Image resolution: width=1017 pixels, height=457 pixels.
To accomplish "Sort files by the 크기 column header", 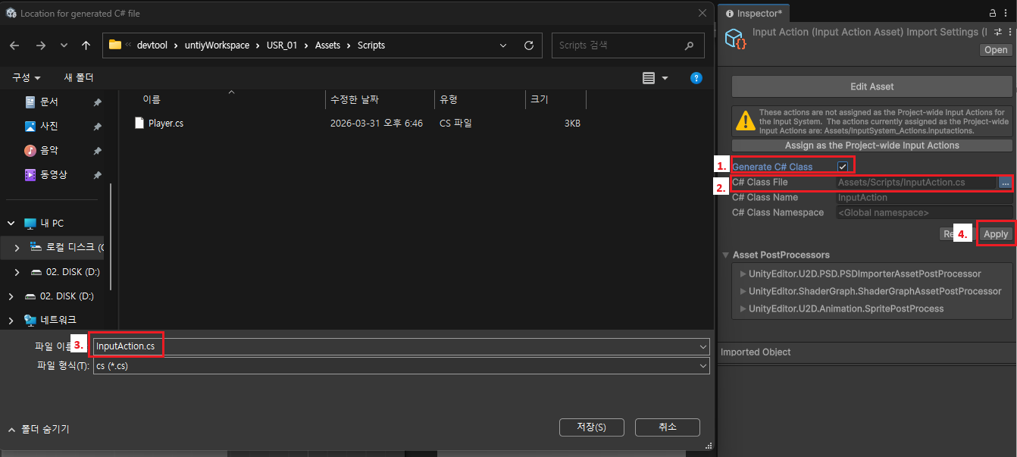I will [x=540, y=100].
